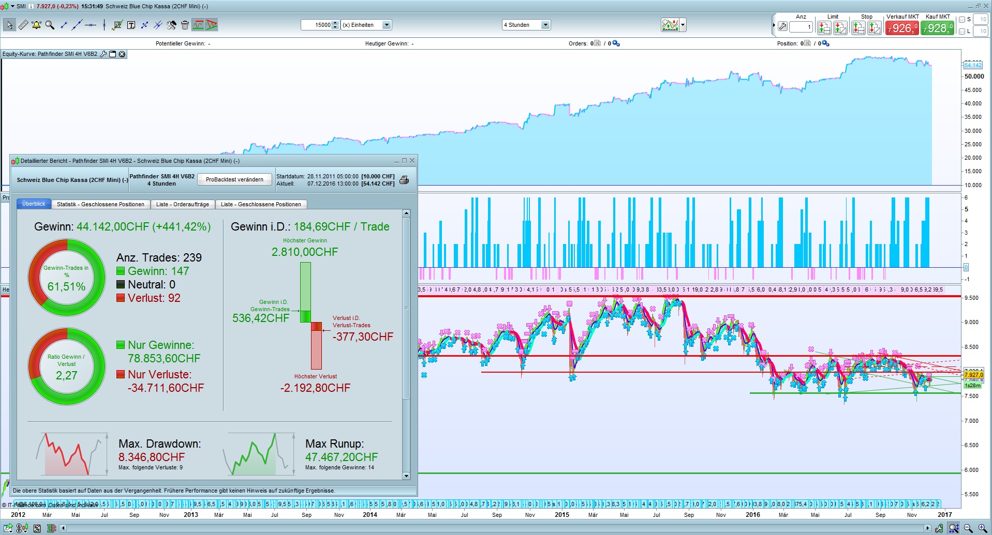Toggle the trading-from-chart line icon

point(198,25)
